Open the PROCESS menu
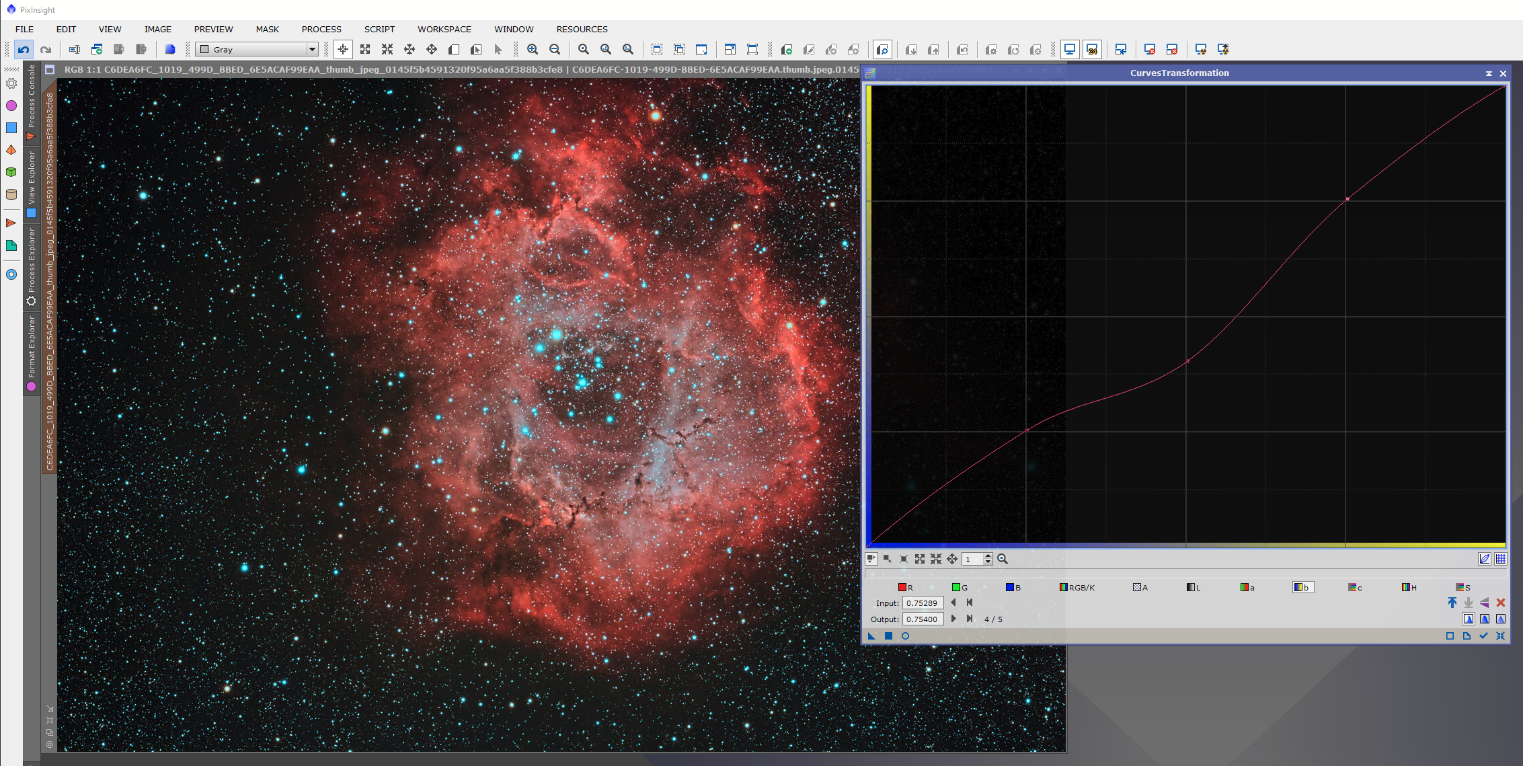The width and height of the screenshot is (1523, 766). click(321, 29)
